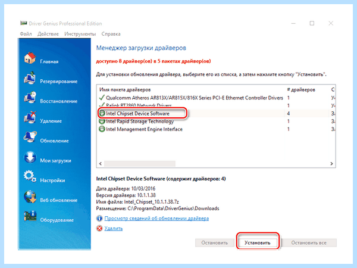Click the Остановить button
This screenshot has height=268, width=357.
pos(214,243)
